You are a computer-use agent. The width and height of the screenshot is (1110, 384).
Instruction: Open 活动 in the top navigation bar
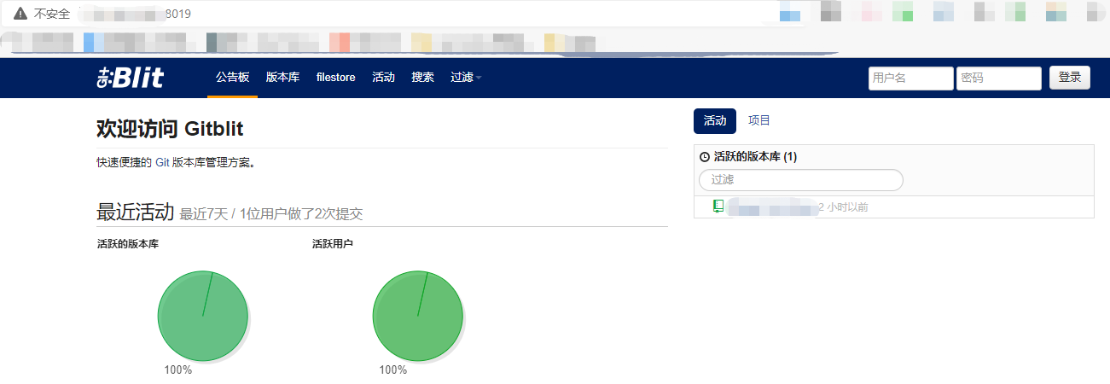coord(383,78)
